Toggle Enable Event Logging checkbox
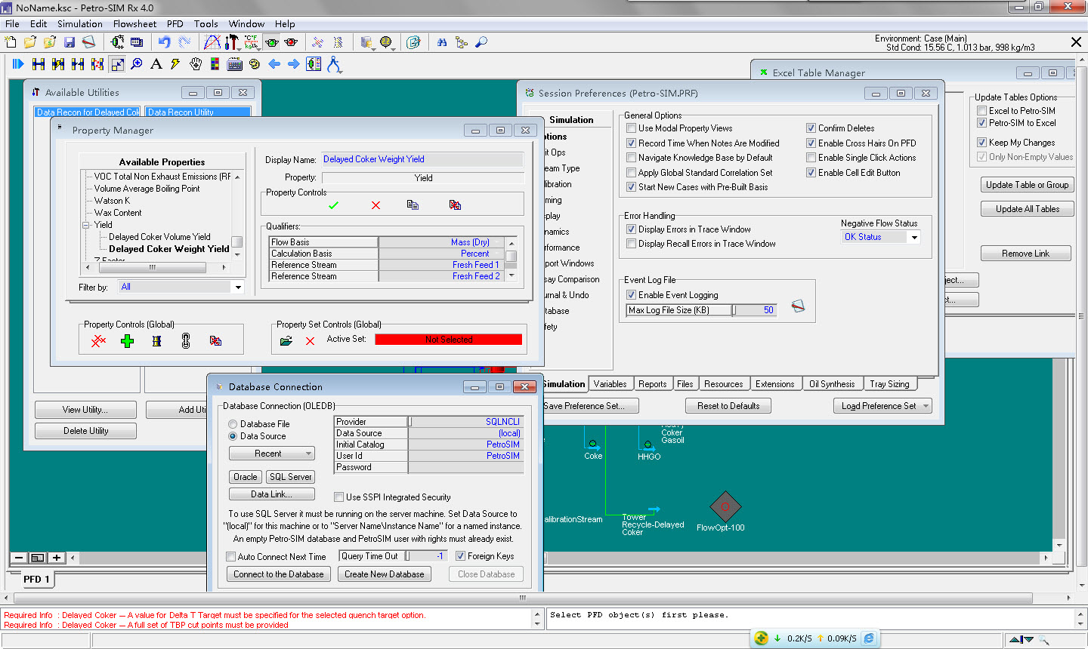This screenshot has height=649, width=1088. point(631,295)
